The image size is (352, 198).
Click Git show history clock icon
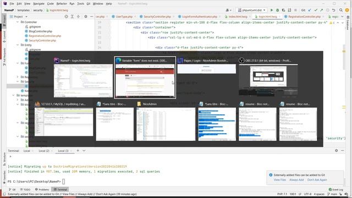[x=328, y=10]
